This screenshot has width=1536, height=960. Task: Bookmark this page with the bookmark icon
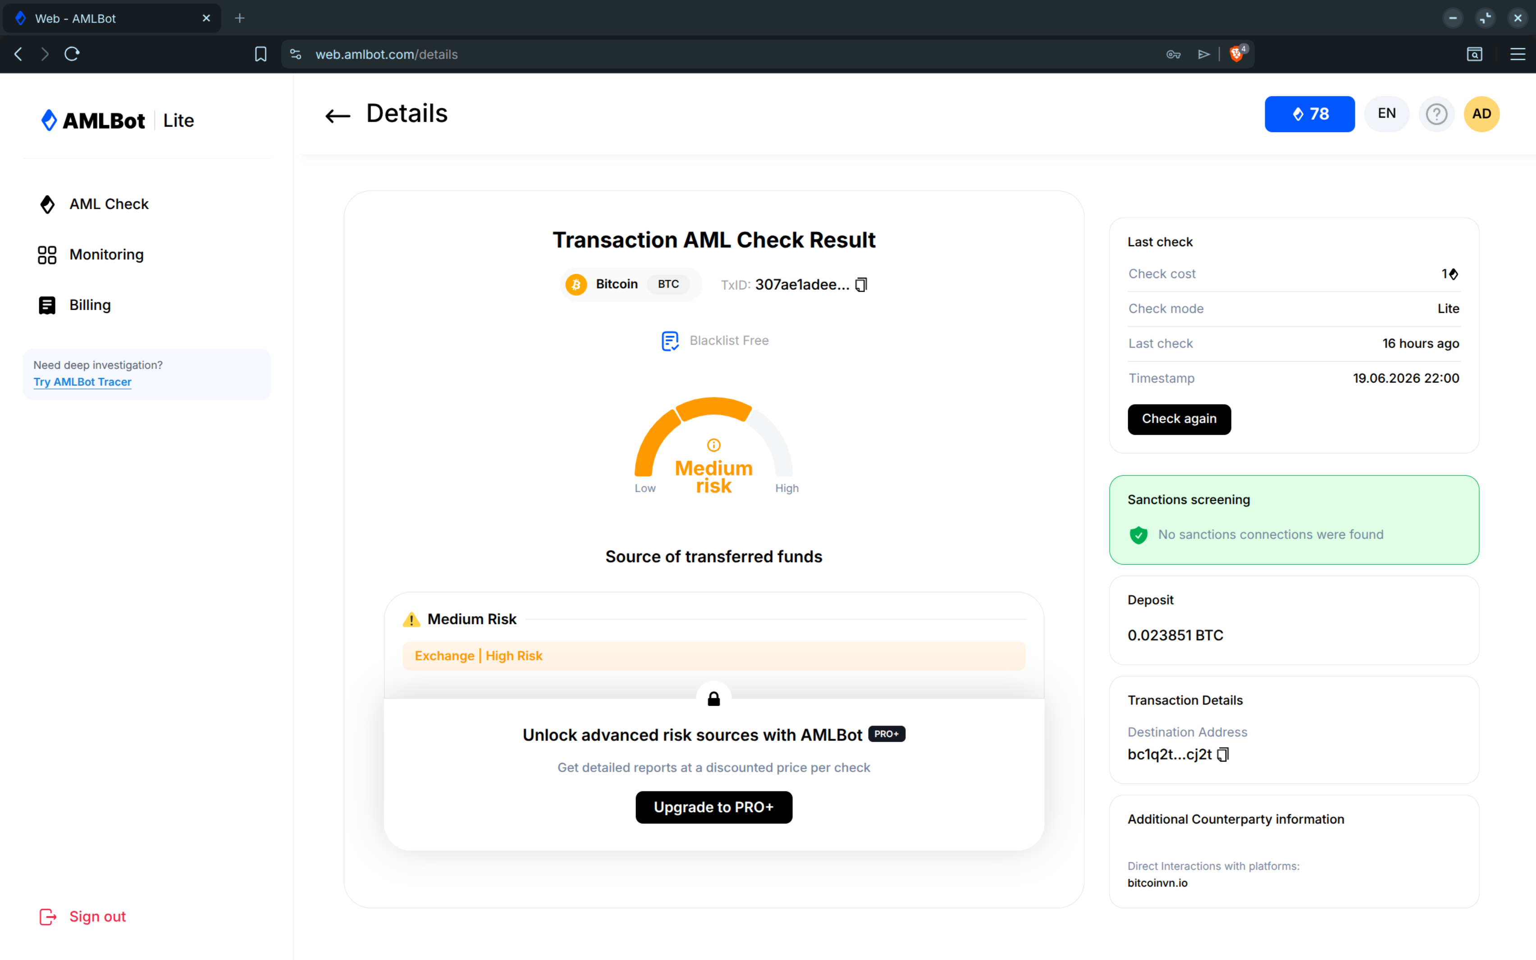pos(260,54)
